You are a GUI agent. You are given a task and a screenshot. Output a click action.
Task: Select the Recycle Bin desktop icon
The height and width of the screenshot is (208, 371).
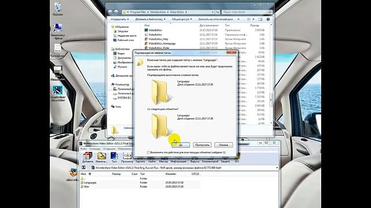pos(58,9)
